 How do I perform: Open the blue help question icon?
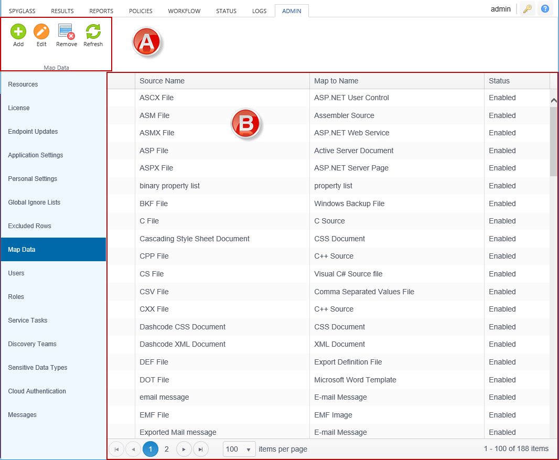pyautogui.click(x=545, y=9)
